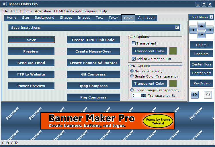Image resolution: width=215 pixels, height=147 pixels.
Task: Click the Frame by Frame Tutorial ellipse
Action: click(158, 121)
